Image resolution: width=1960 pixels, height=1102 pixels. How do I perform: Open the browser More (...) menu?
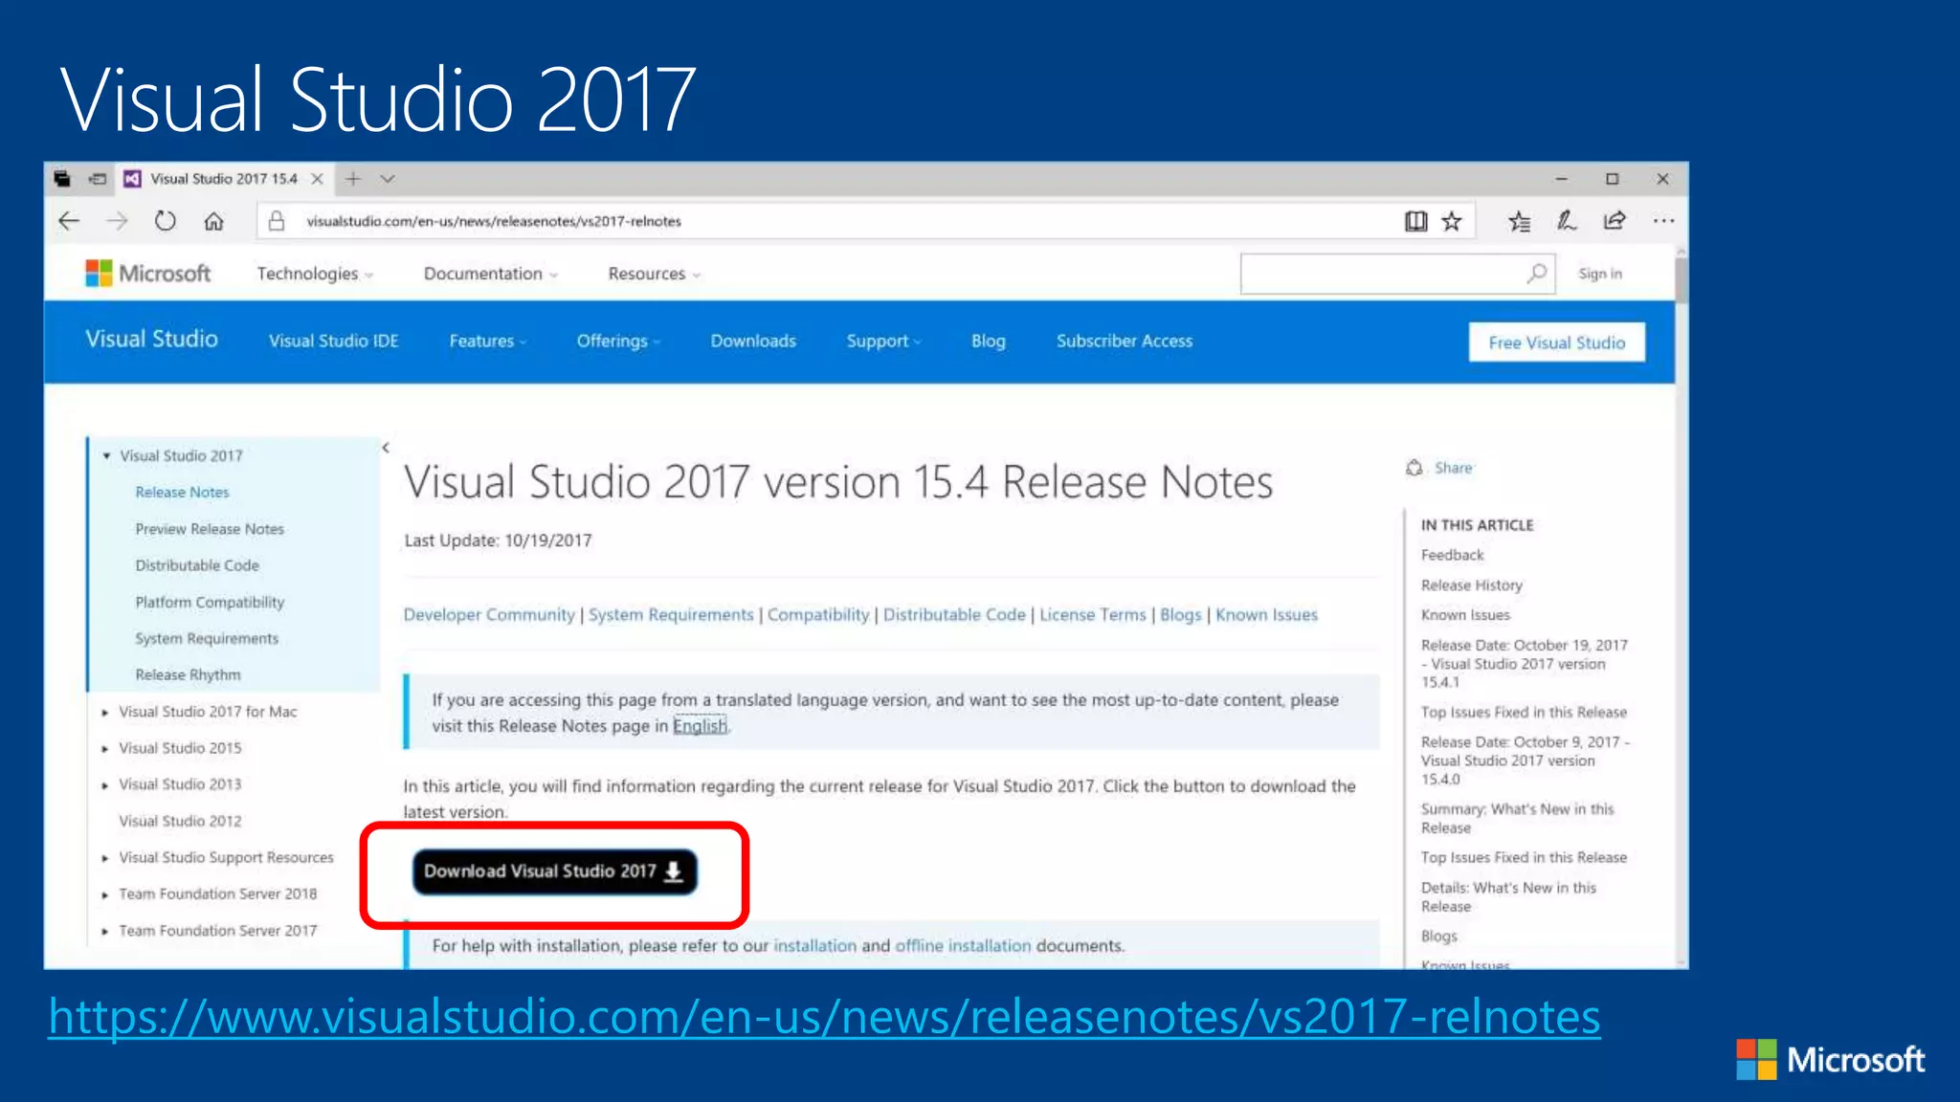click(1663, 221)
